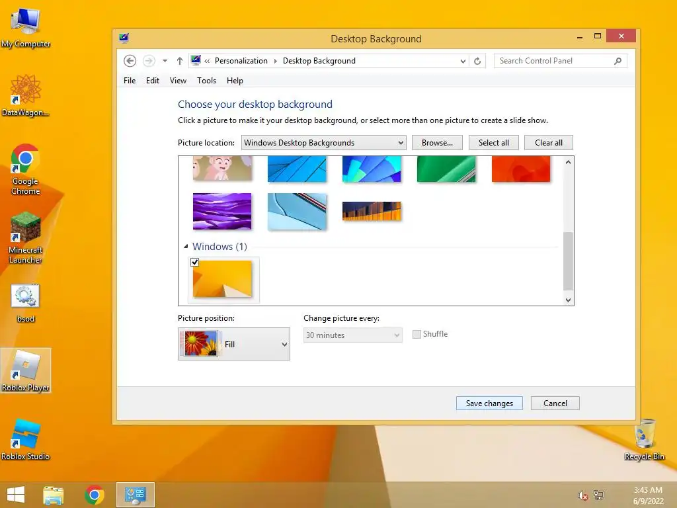
Task: Choose the red wallpaper thumbnail
Action: [521, 169]
